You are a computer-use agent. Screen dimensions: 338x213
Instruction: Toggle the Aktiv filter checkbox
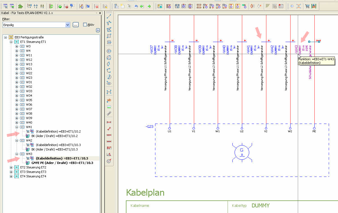[x=85, y=25]
